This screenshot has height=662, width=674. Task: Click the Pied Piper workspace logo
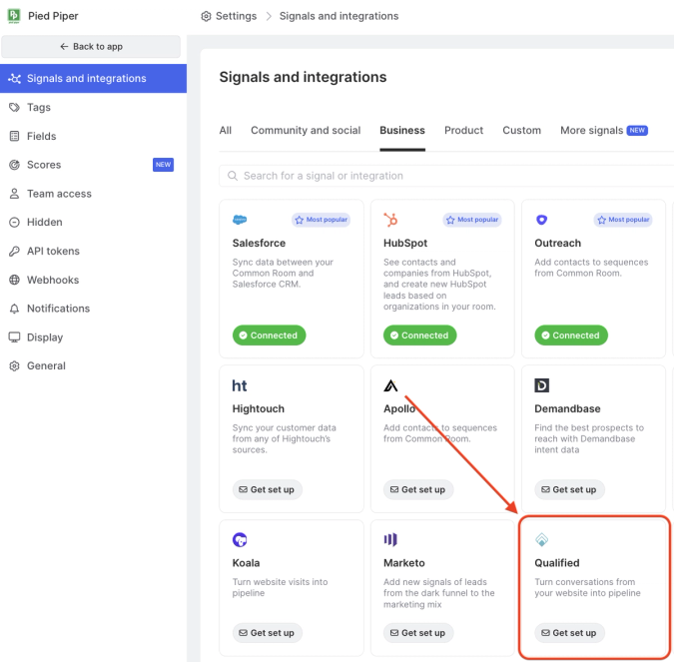(14, 16)
